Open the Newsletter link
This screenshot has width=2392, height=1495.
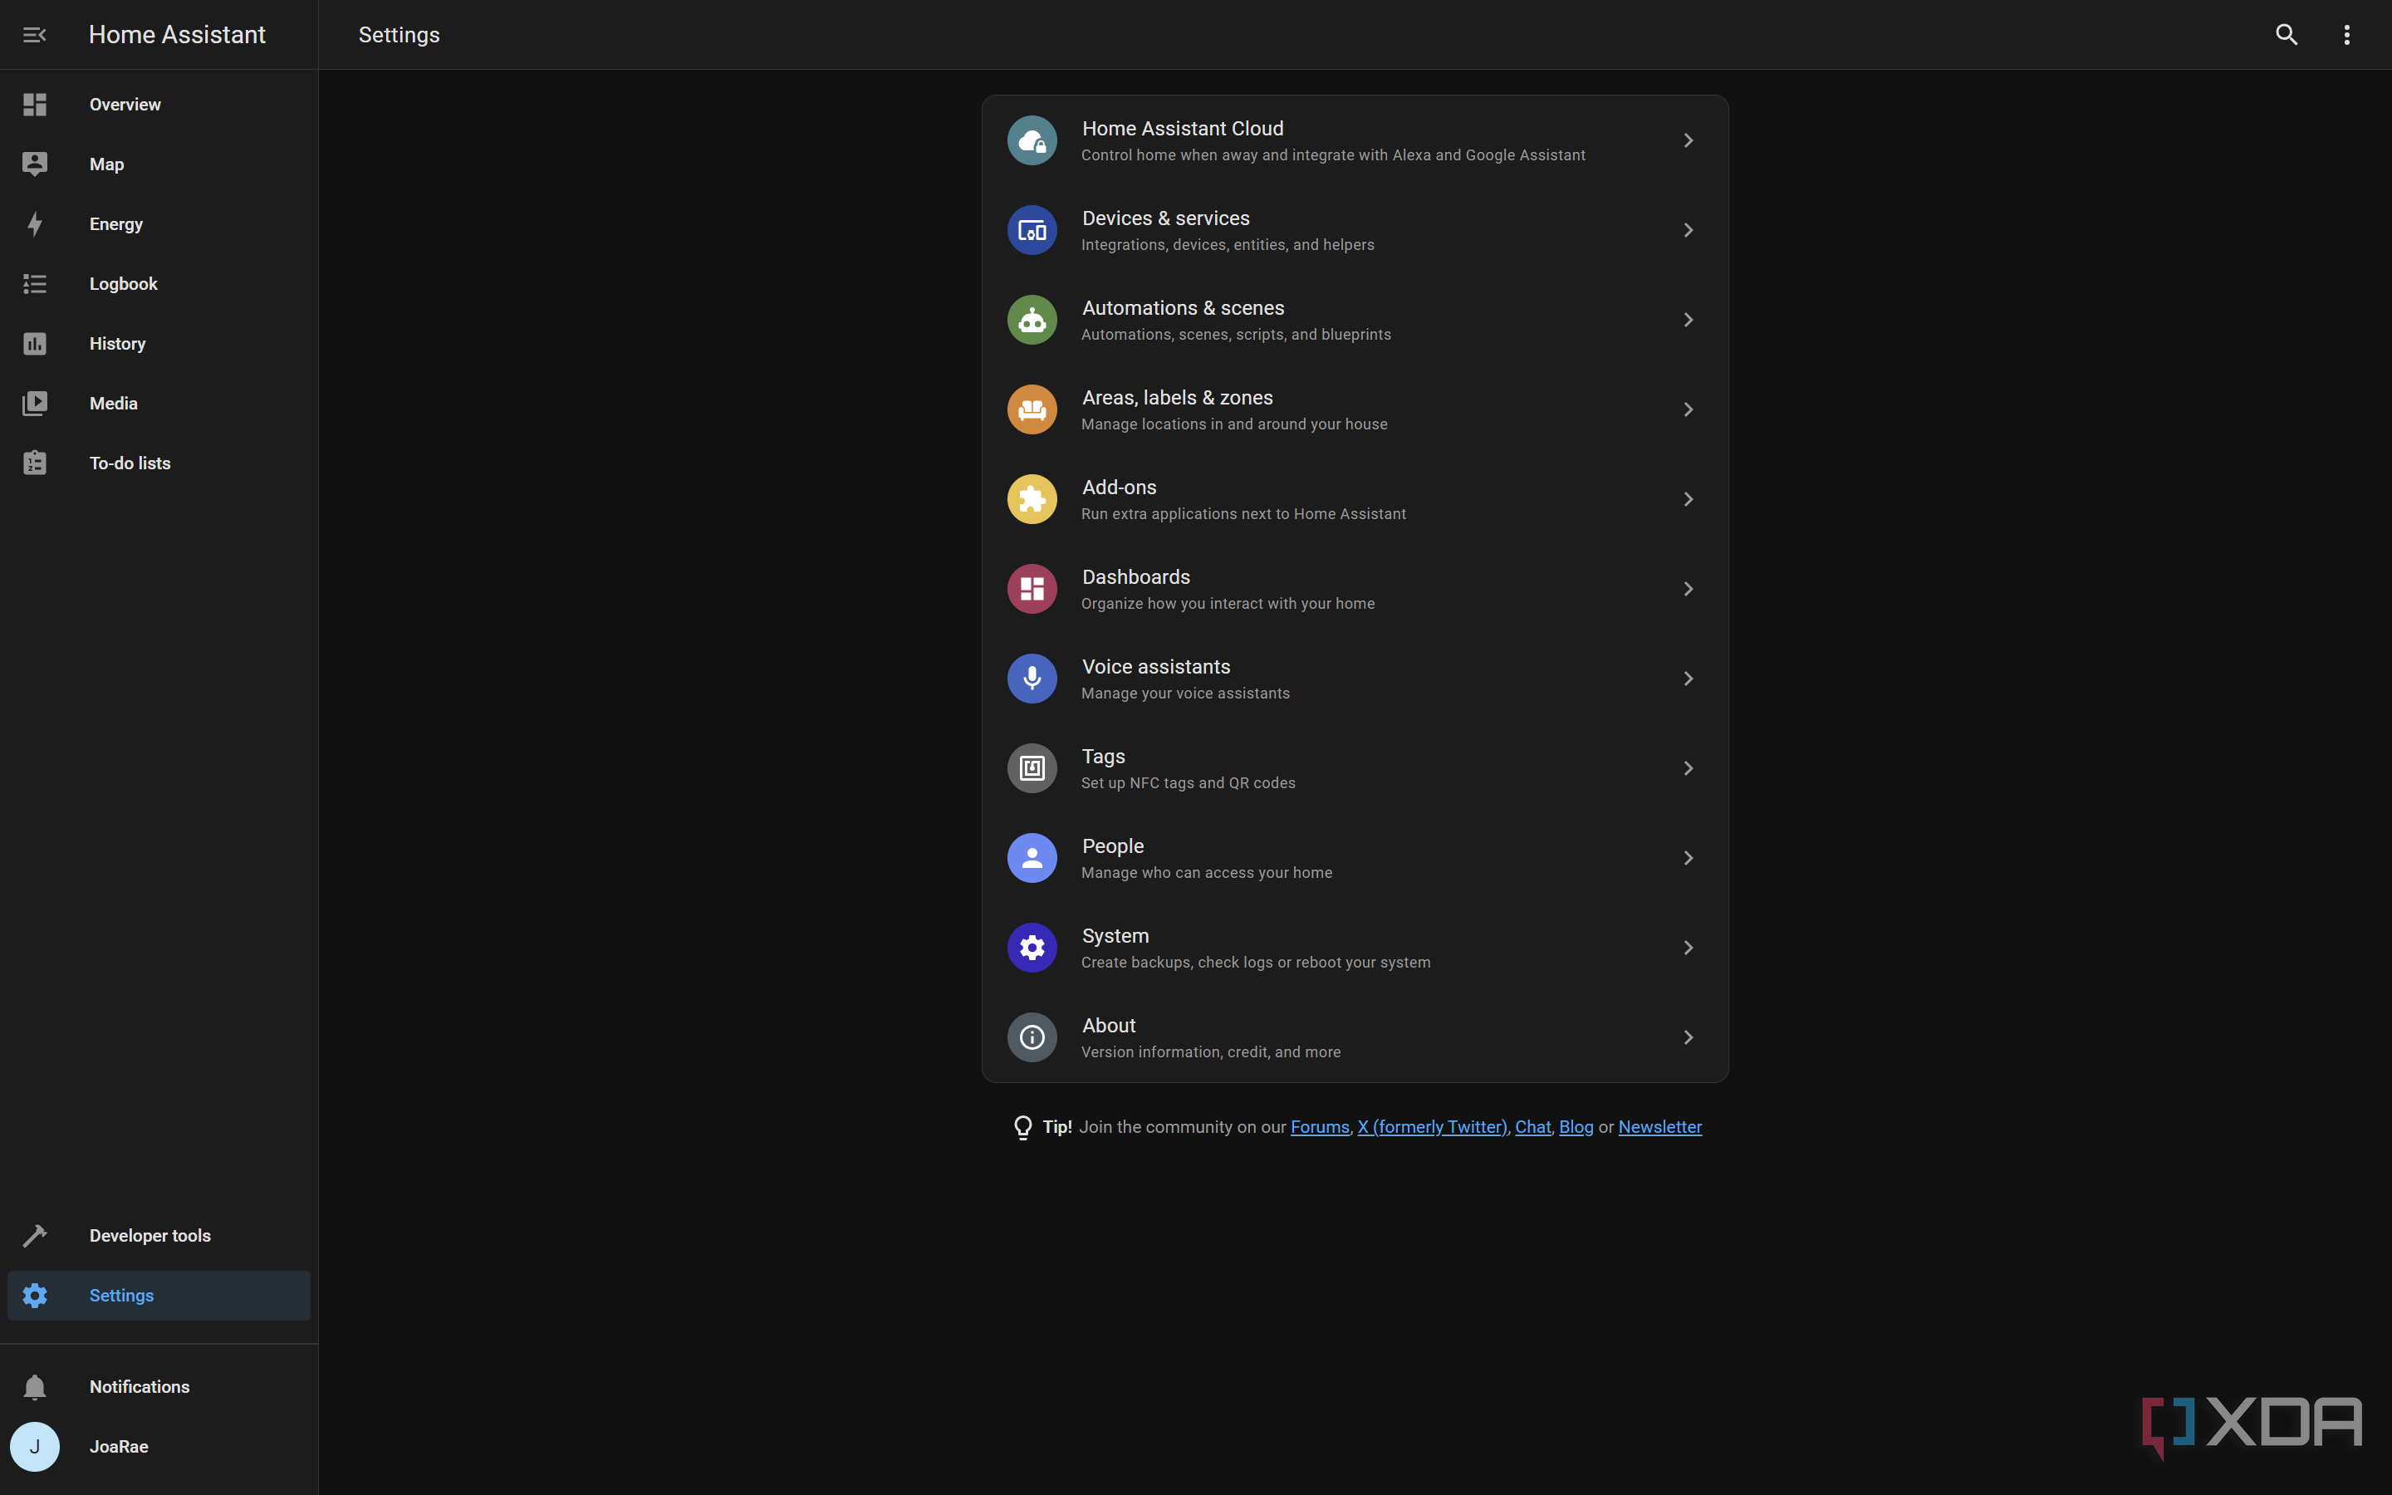coord(1659,1127)
